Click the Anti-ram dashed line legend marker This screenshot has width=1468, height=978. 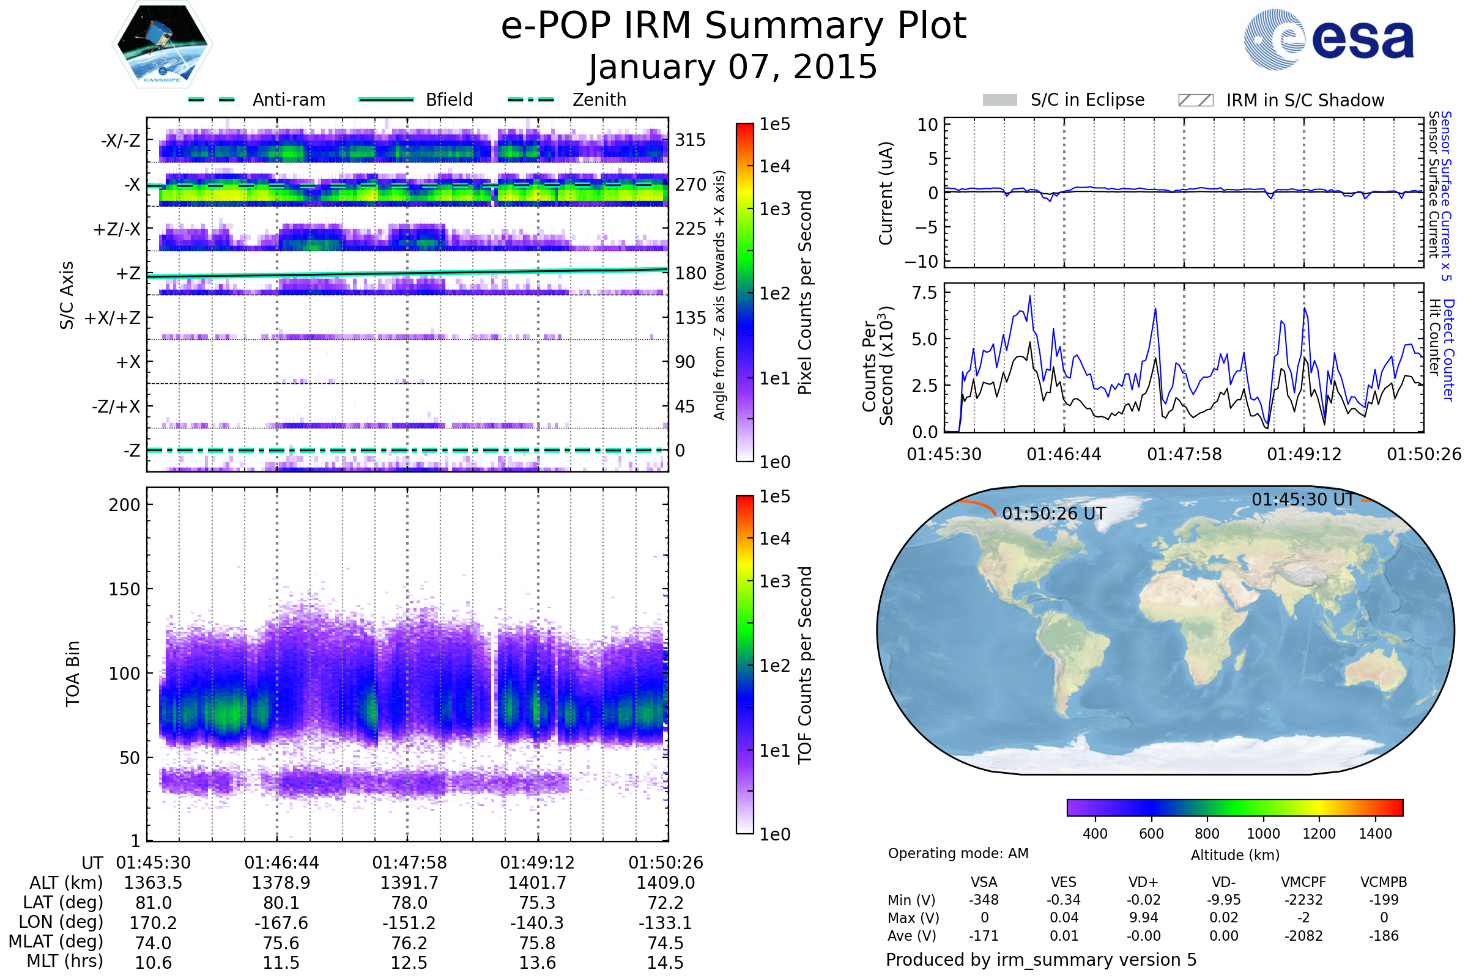coord(212,100)
